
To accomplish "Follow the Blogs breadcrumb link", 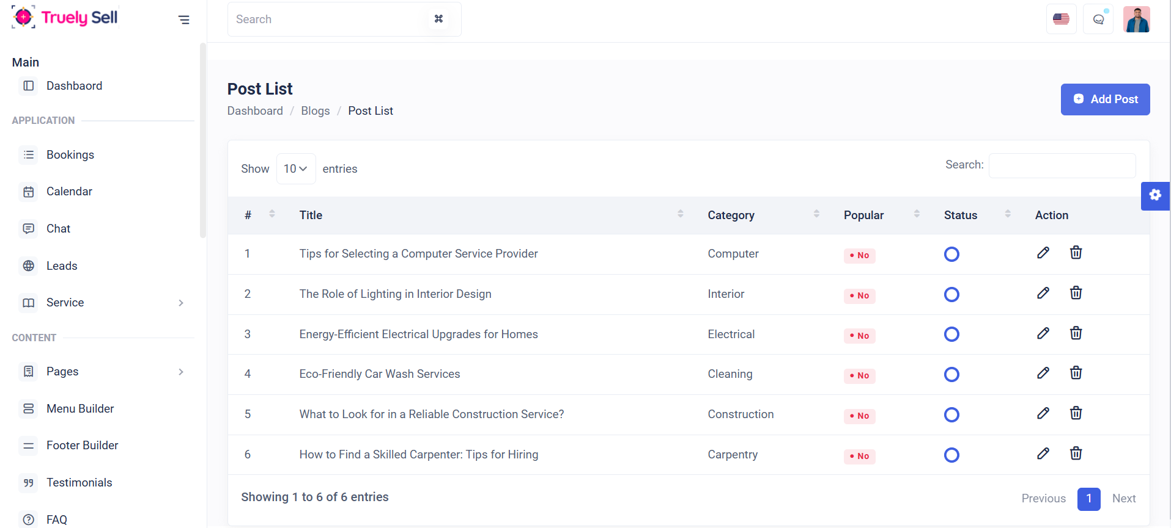I will [315, 111].
